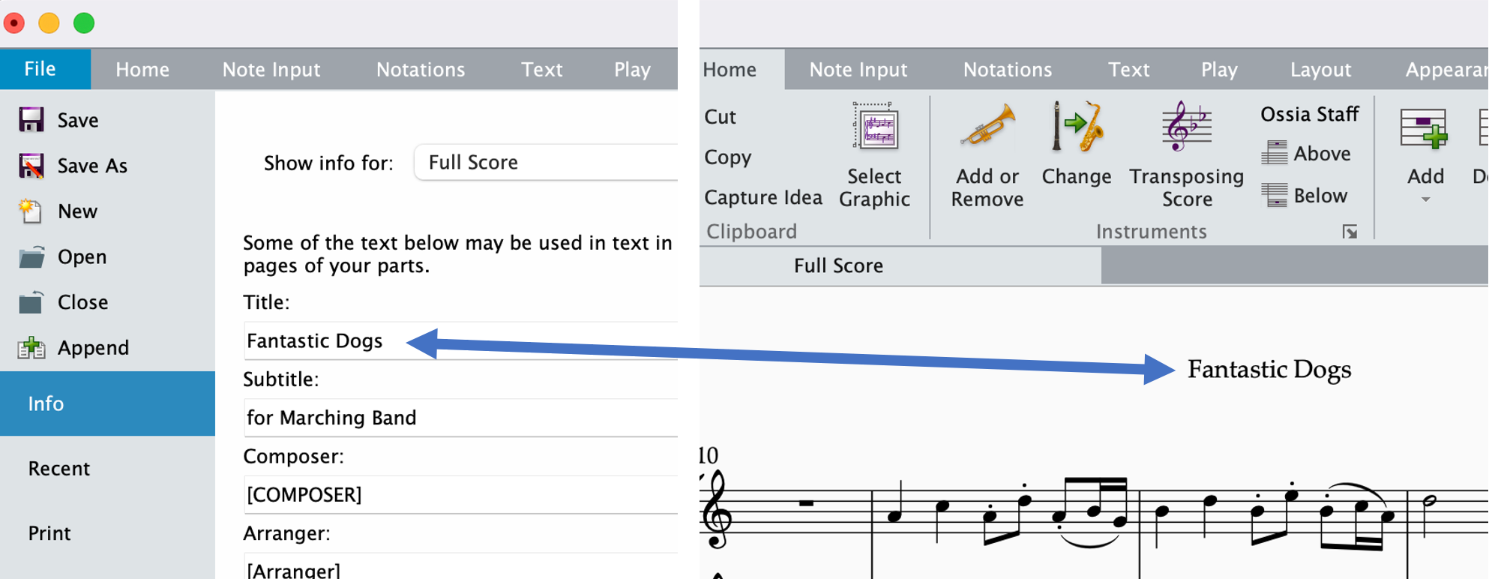
Task: Click the Save As icon
Action: coord(31,166)
